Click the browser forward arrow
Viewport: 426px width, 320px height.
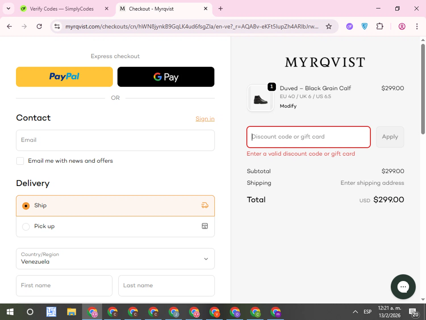tap(24, 26)
